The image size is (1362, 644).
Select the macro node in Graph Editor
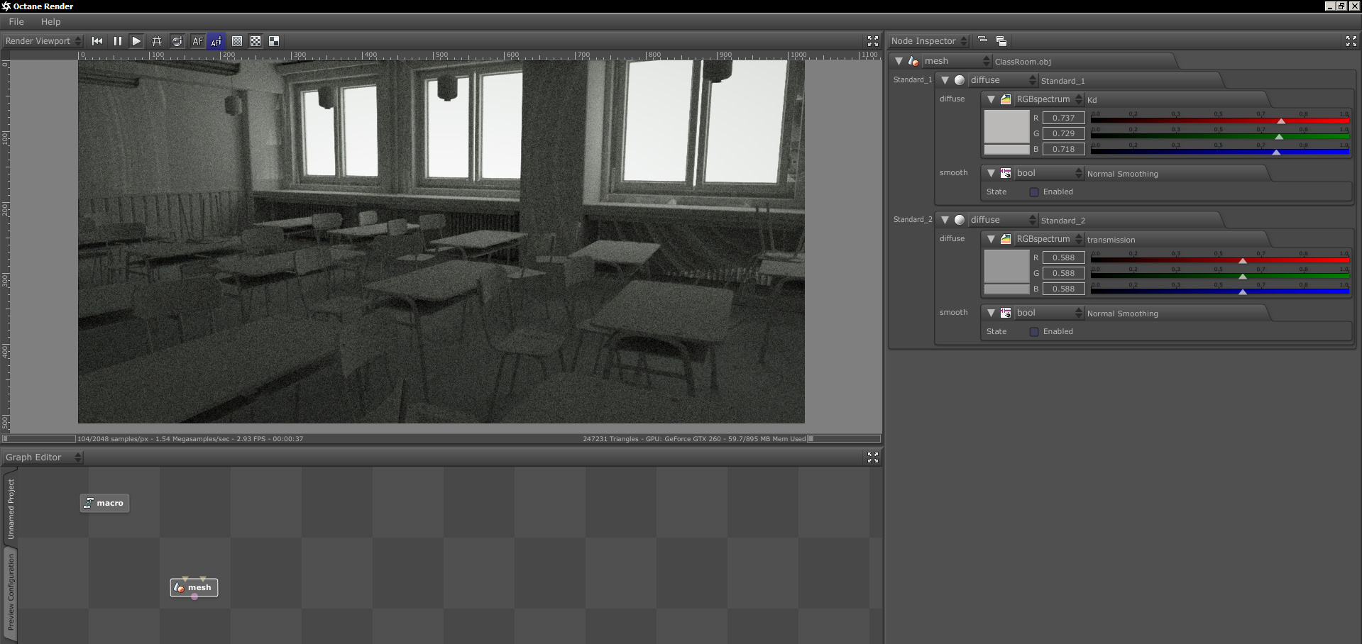pos(104,503)
